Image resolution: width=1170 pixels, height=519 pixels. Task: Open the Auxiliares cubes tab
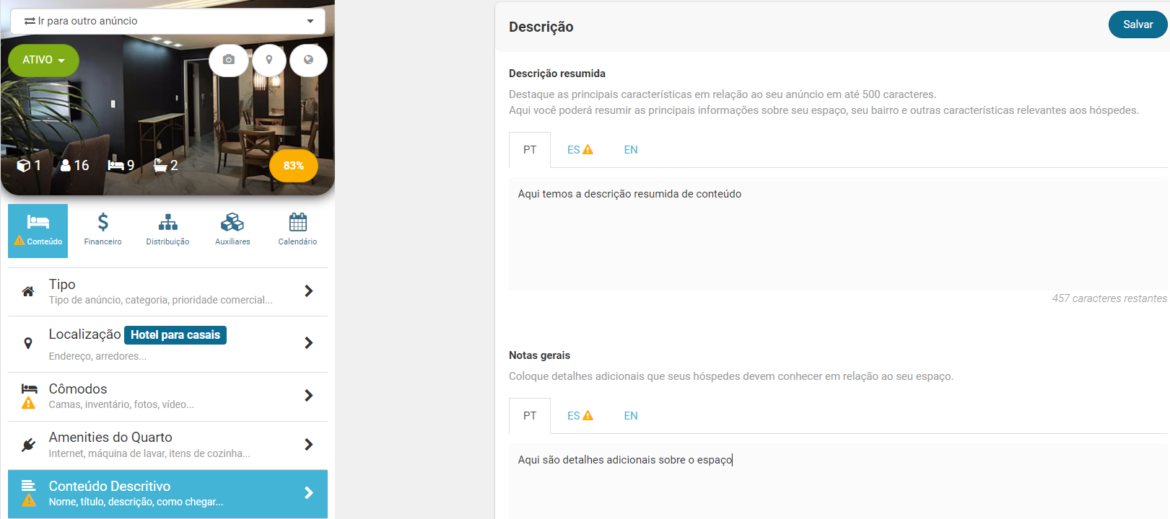click(x=232, y=231)
